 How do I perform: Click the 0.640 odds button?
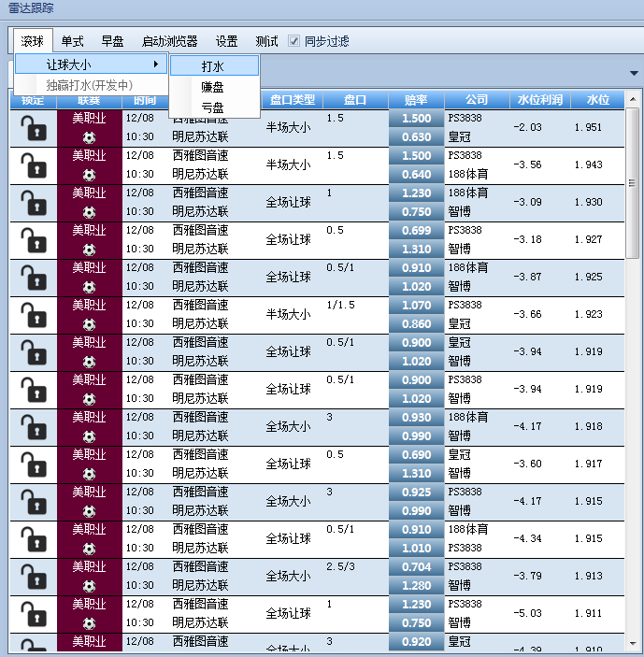pyautogui.click(x=417, y=175)
